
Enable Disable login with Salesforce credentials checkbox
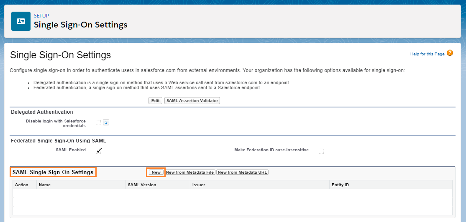click(x=98, y=122)
